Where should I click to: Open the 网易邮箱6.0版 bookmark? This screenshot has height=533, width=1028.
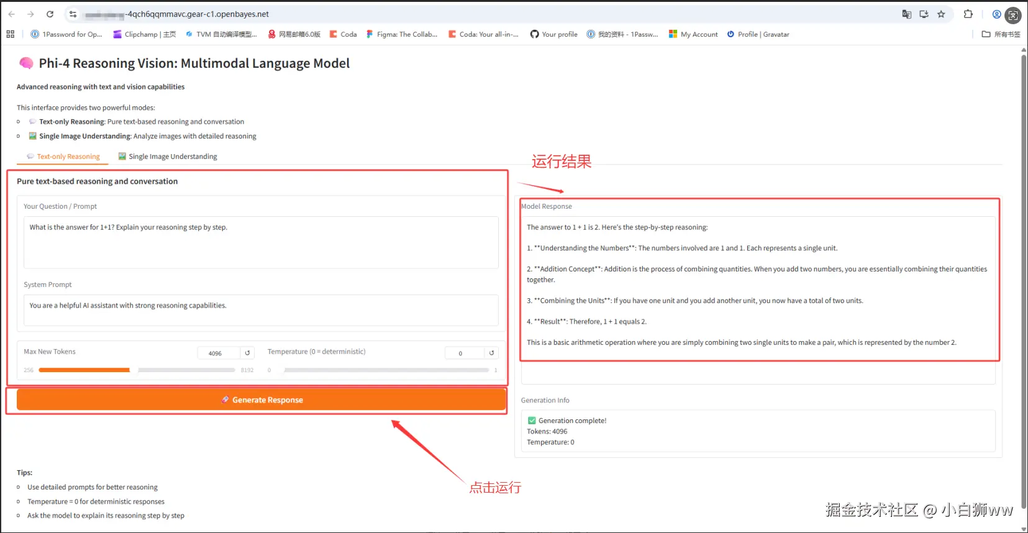click(x=294, y=34)
